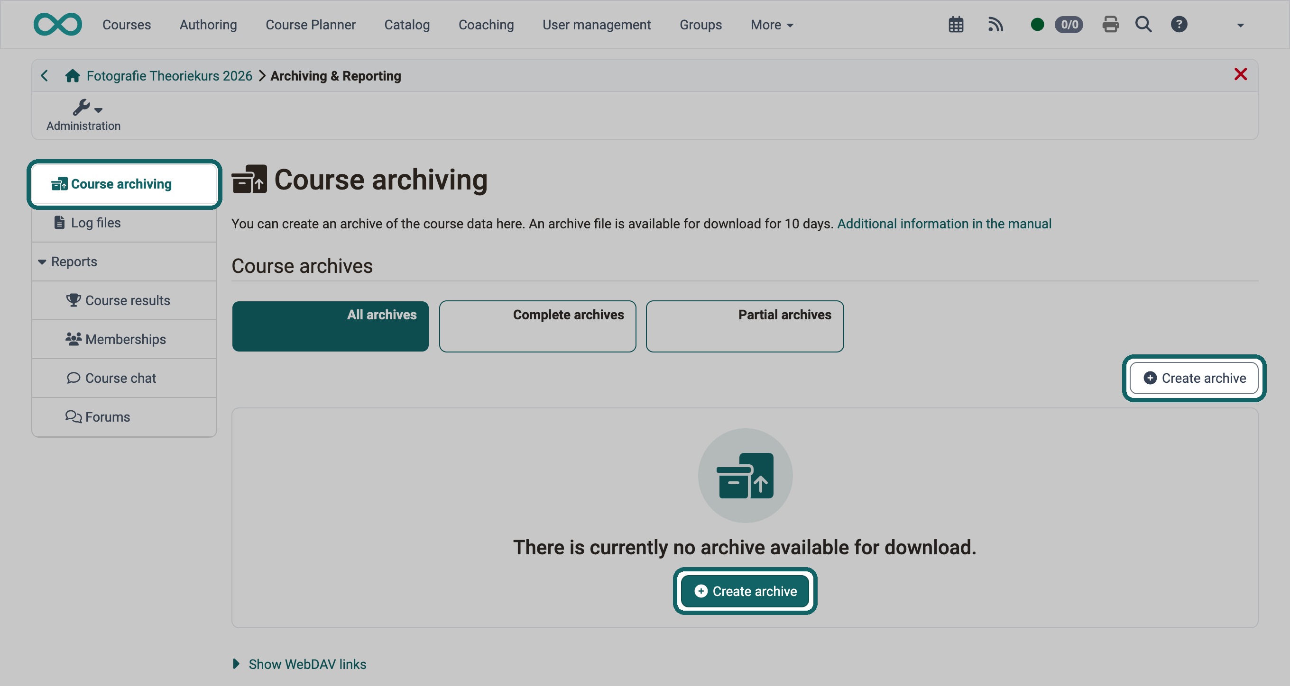Expand the More navigation dropdown
Image resolution: width=1290 pixels, height=686 pixels.
click(772, 25)
